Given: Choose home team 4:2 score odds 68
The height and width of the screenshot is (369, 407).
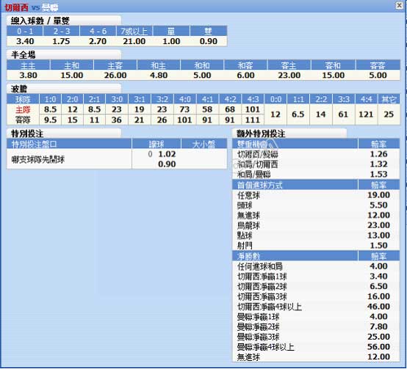Looking at the screenshot, I should point(230,109).
